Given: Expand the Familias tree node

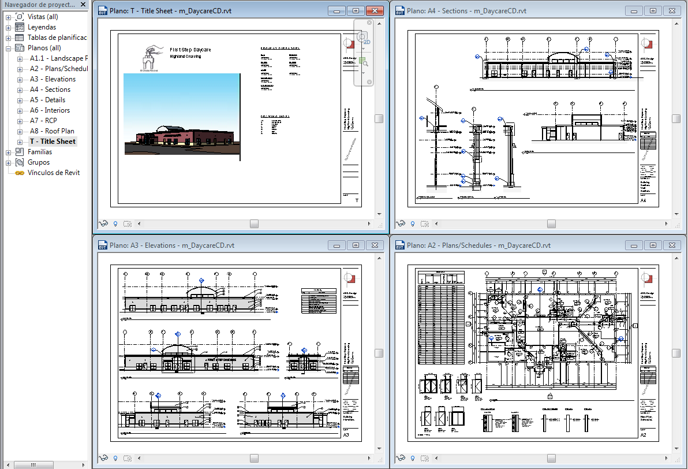Looking at the screenshot, I should pos(8,152).
